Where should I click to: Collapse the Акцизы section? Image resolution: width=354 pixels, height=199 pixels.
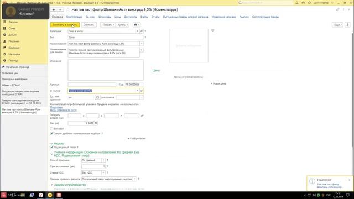pyautogui.click(x=51, y=144)
